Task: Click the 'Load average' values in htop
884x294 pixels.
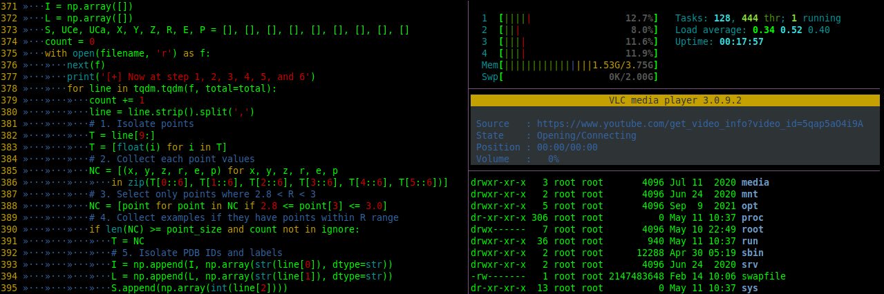Action: 791,30
